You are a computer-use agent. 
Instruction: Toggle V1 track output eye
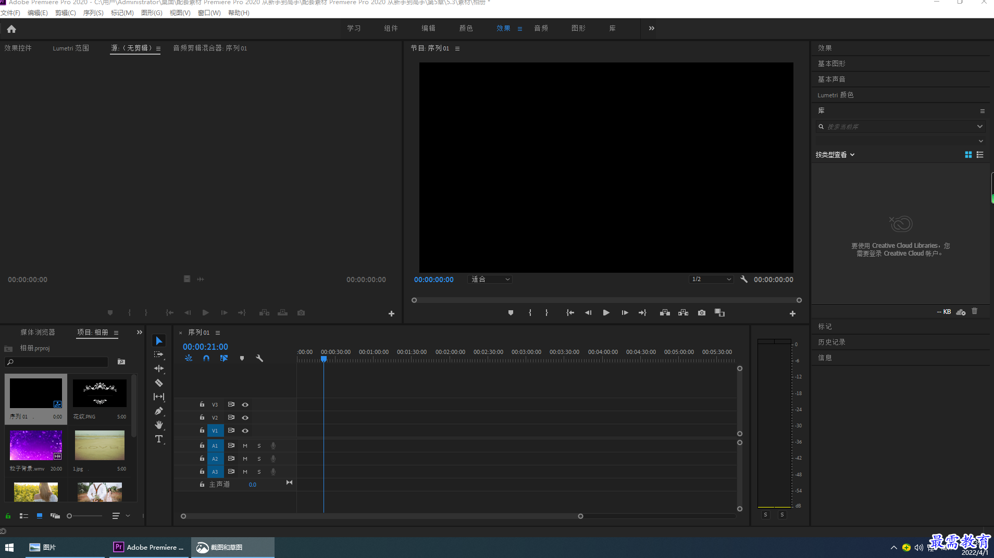click(245, 430)
